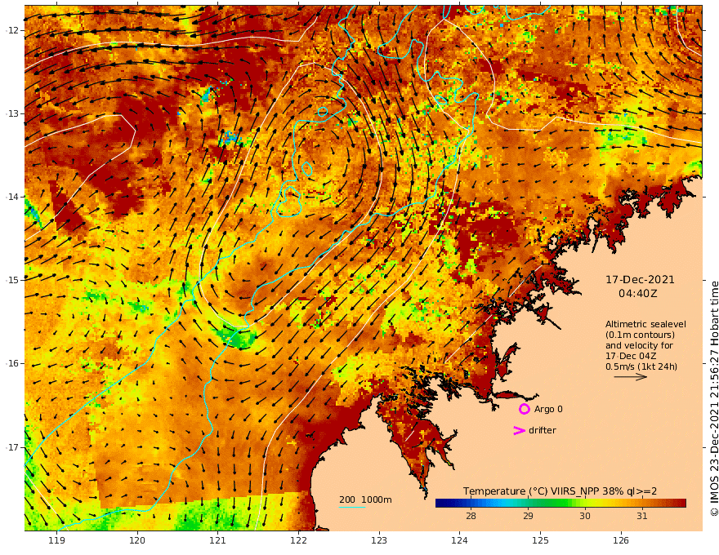Click the longitude axis label 119
Viewport: 719px width, 555px height.
point(56,540)
